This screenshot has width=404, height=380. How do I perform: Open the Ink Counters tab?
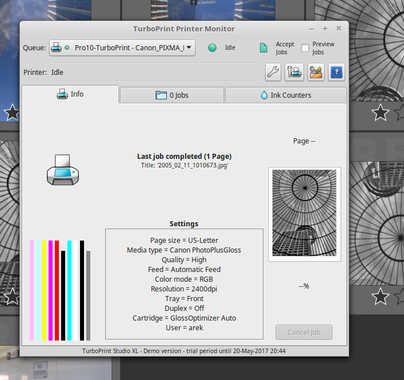(x=285, y=95)
